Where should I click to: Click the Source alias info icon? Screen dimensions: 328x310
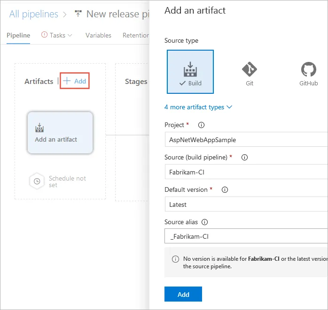[x=204, y=222]
